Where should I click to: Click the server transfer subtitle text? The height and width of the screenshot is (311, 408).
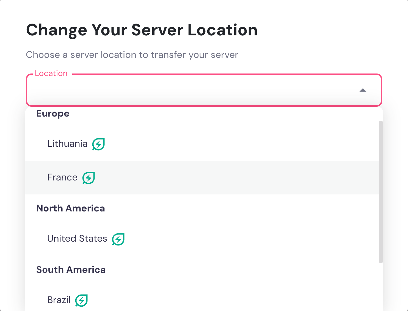pos(132,55)
